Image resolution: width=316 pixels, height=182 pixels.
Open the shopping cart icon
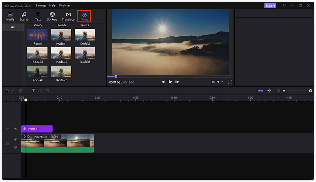(284, 6)
